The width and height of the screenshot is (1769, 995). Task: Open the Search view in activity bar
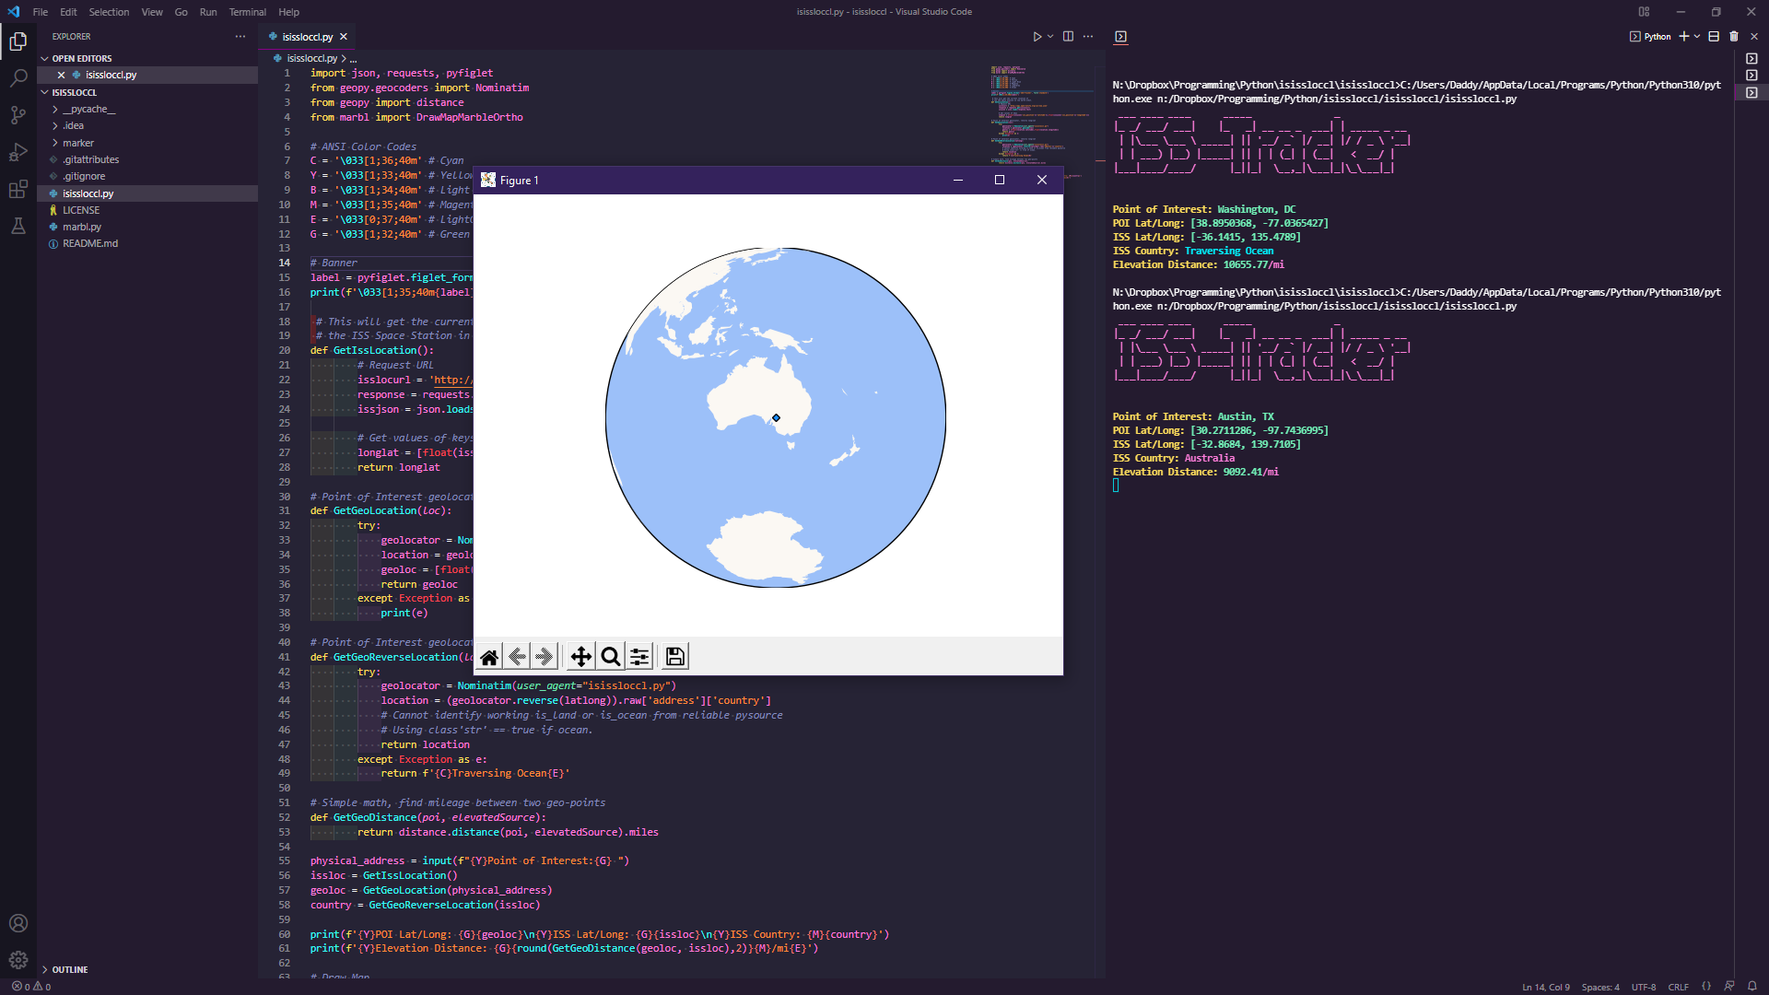point(18,78)
